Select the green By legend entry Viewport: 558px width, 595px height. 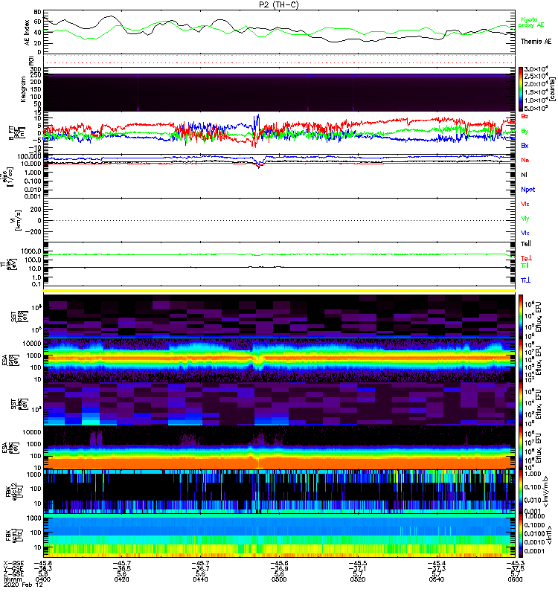pyautogui.click(x=525, y=132)
